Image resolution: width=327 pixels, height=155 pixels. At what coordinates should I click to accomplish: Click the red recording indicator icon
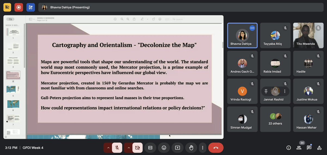[19, 7]
